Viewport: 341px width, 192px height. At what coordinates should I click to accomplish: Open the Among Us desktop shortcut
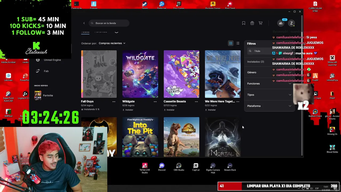[x=332, y=131]
